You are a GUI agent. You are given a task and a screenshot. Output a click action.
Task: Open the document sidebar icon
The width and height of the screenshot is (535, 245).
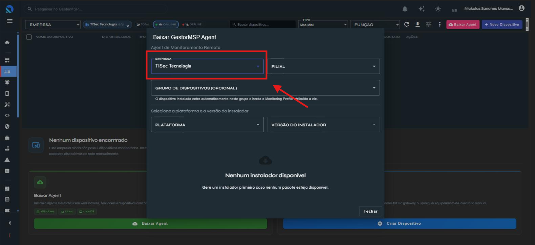point(7,93)
